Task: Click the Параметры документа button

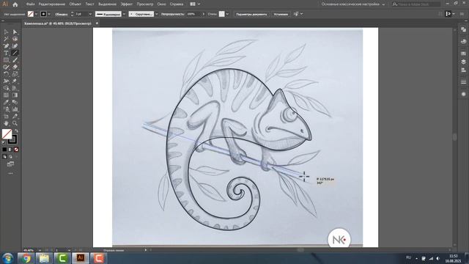Action: coord(251,14)
